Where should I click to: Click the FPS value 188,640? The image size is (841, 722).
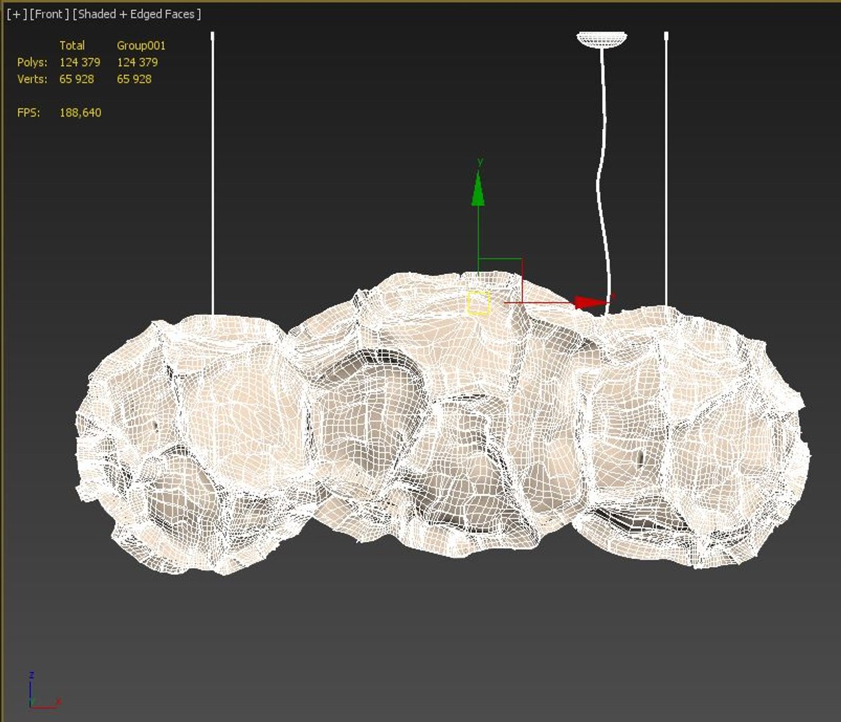point(80,112)
